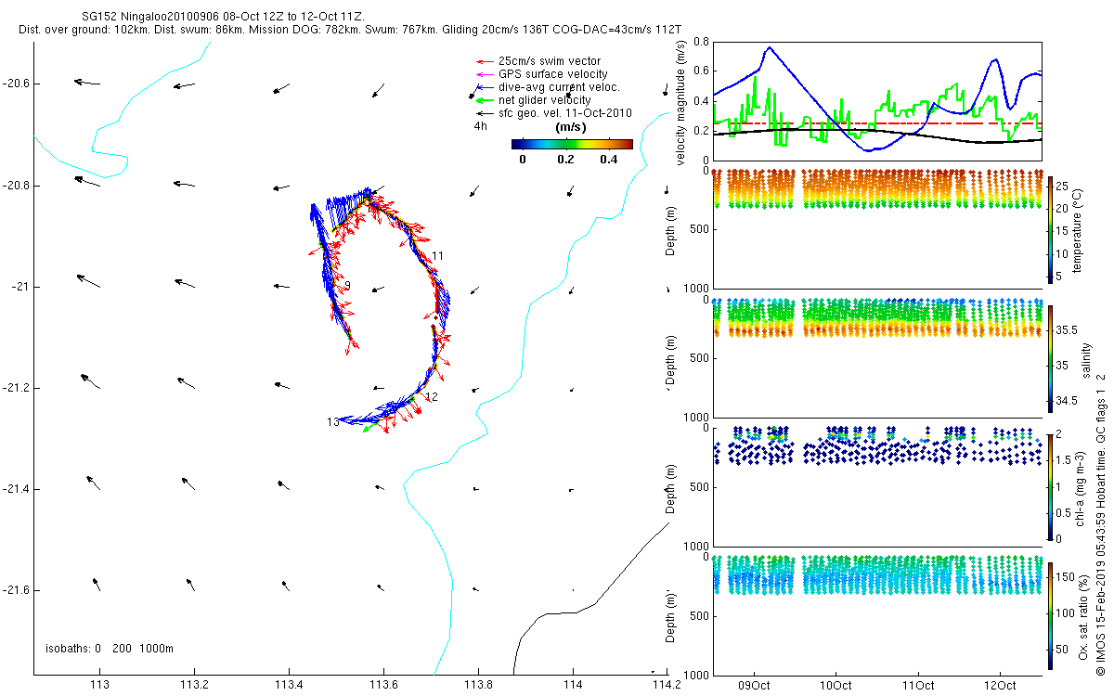Click the '150' oxygen colorbar tick

[1067, 575]
